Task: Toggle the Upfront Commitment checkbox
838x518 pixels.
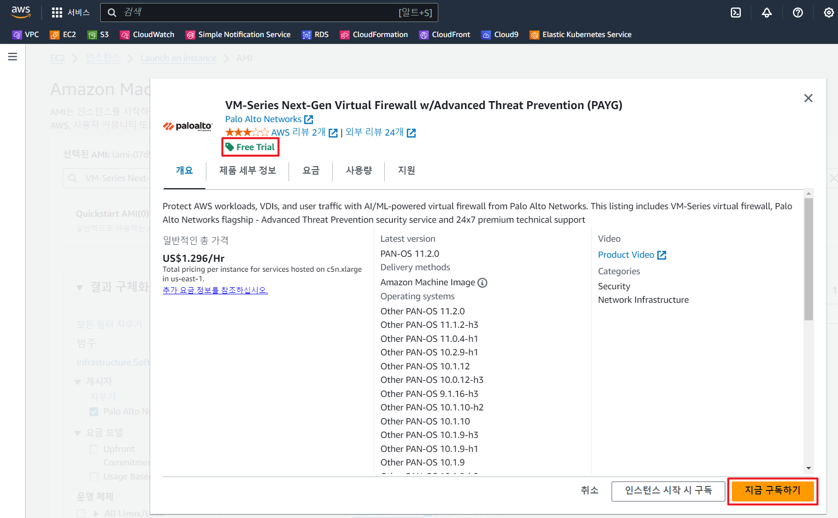Action: [x=94, y=449]
